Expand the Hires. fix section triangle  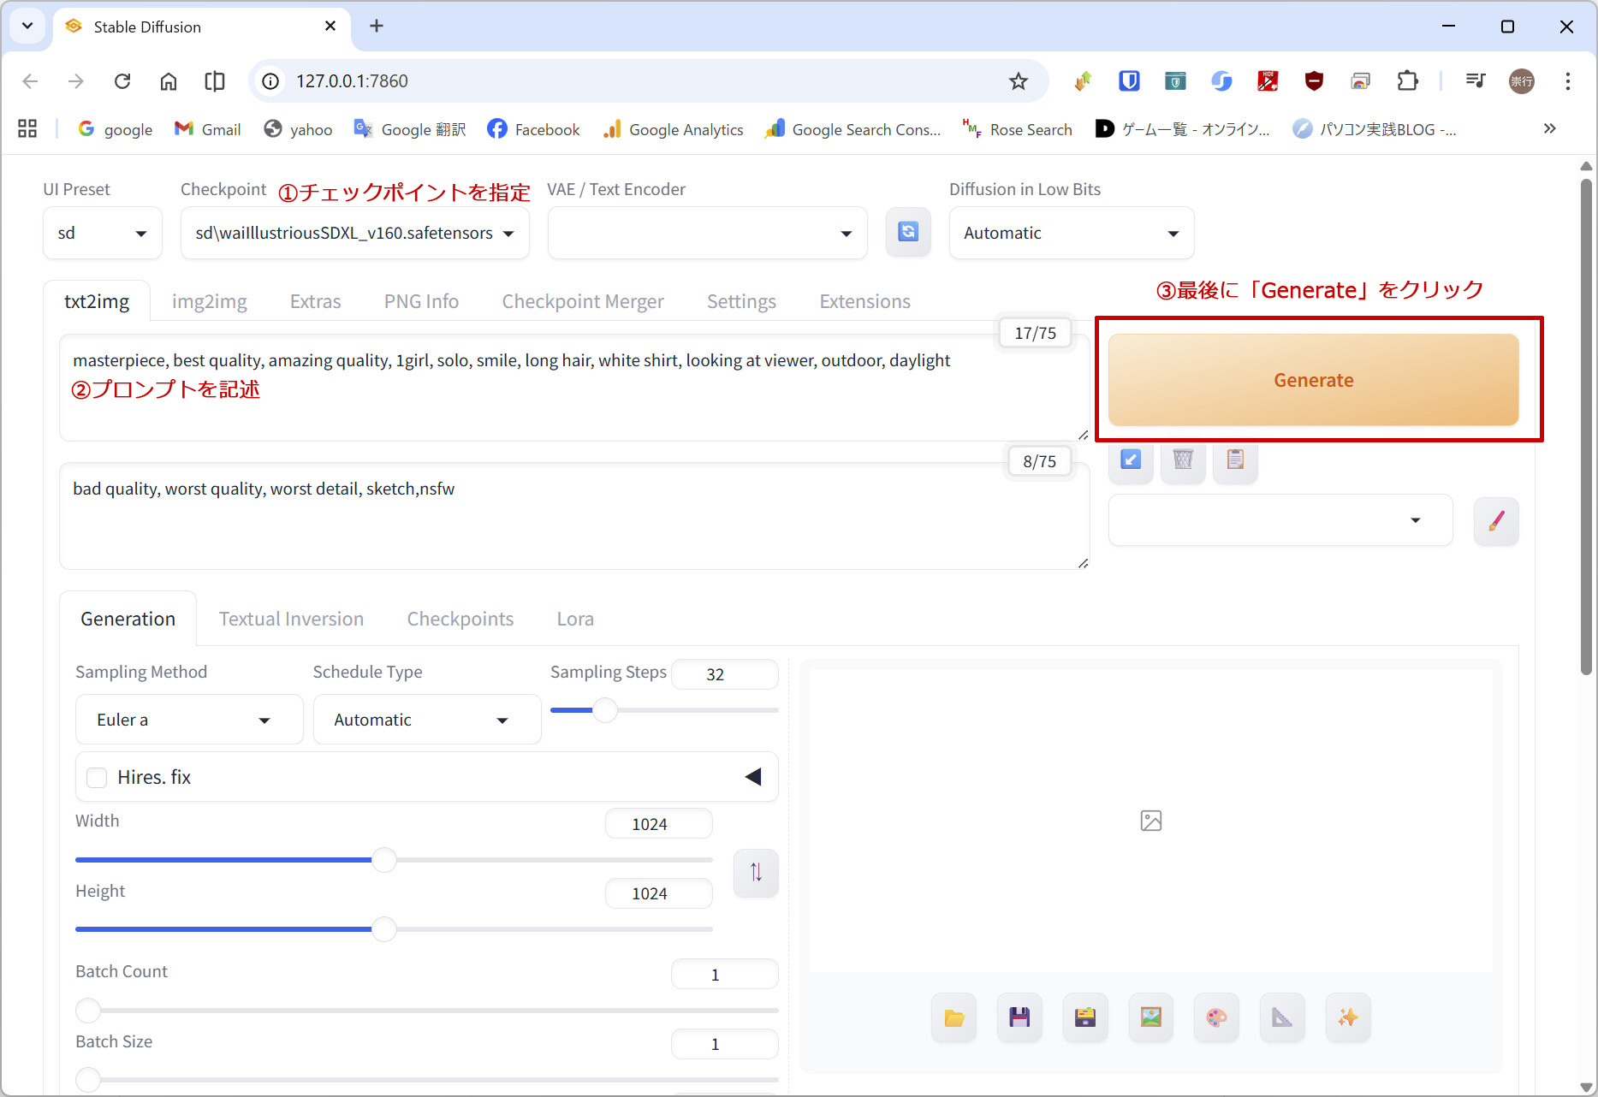[x=752, y=777]
